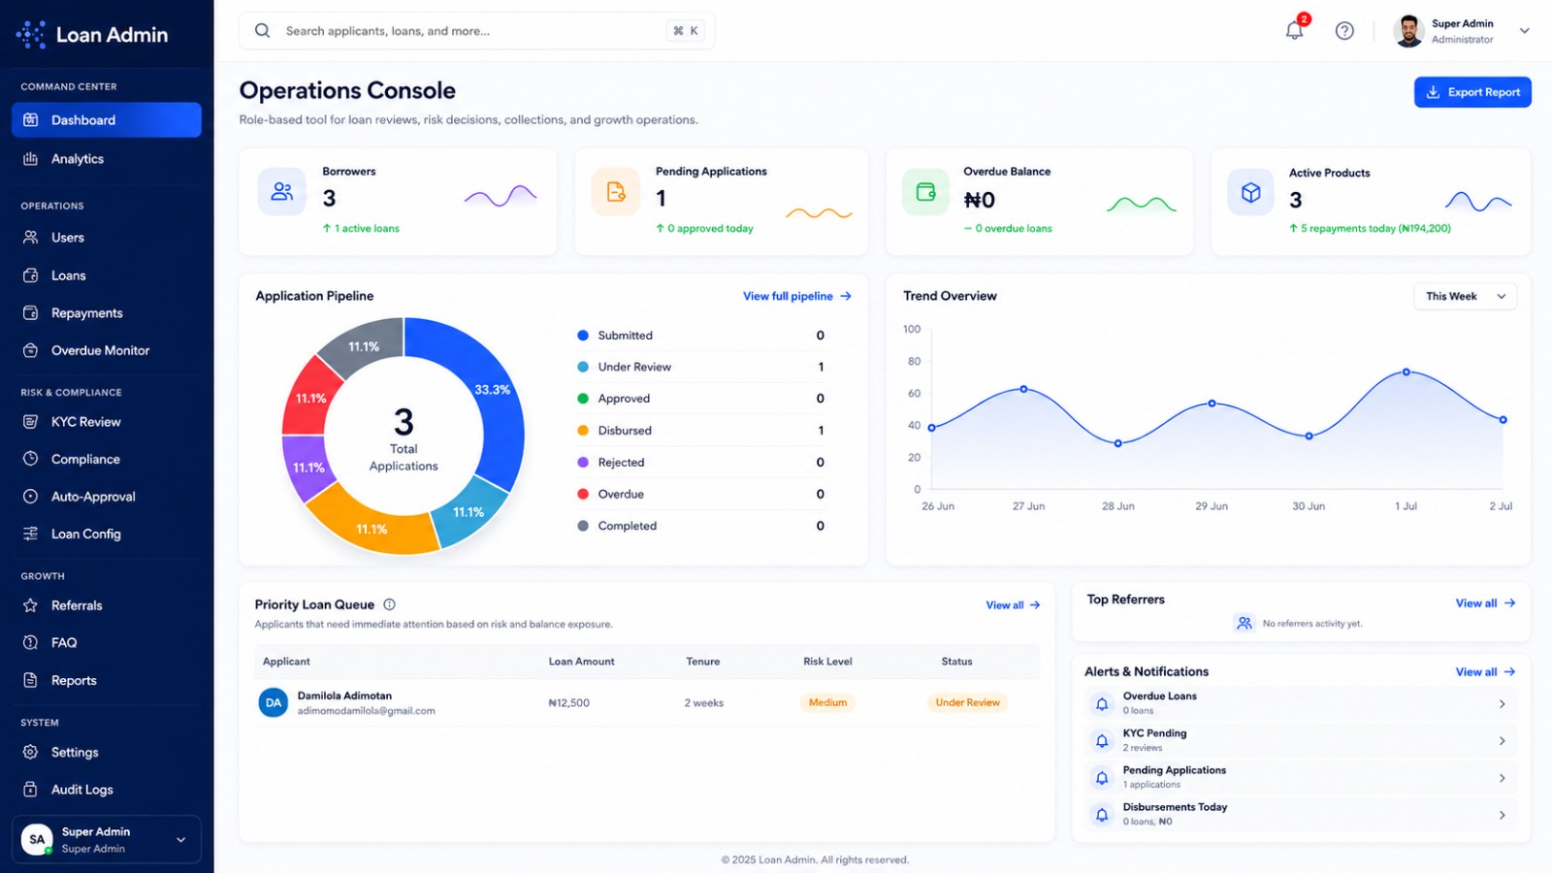Image resolution: width=1552 pixels, height=873 pixels.
Task: Open the This Week period dropdown
Action: (x=1465, y=296)
